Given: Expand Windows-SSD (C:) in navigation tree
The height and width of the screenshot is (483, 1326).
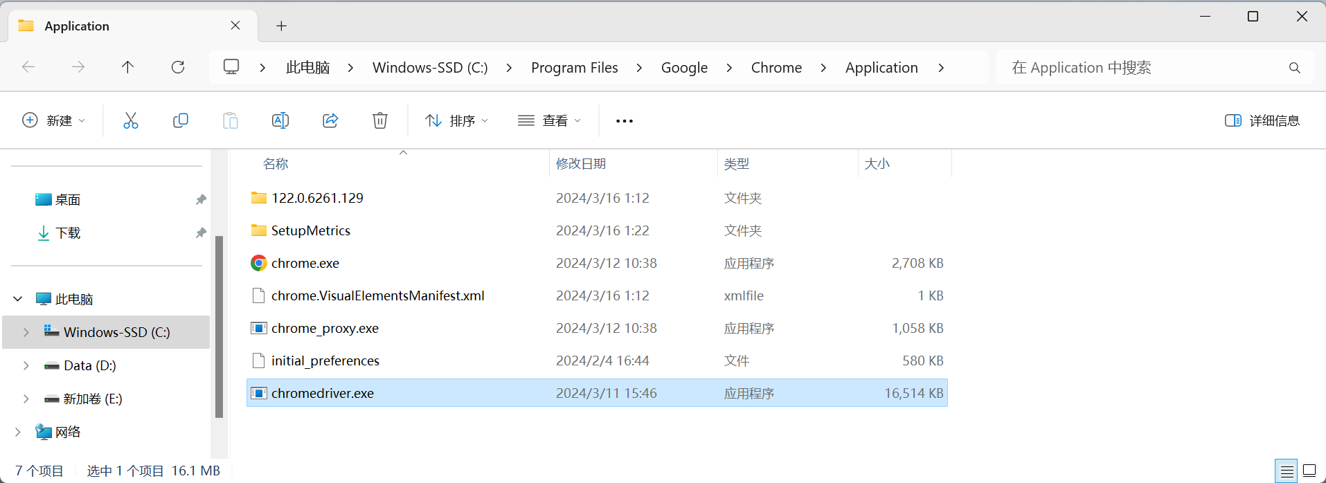Looking at the screenshot, I should coord(26,332).
